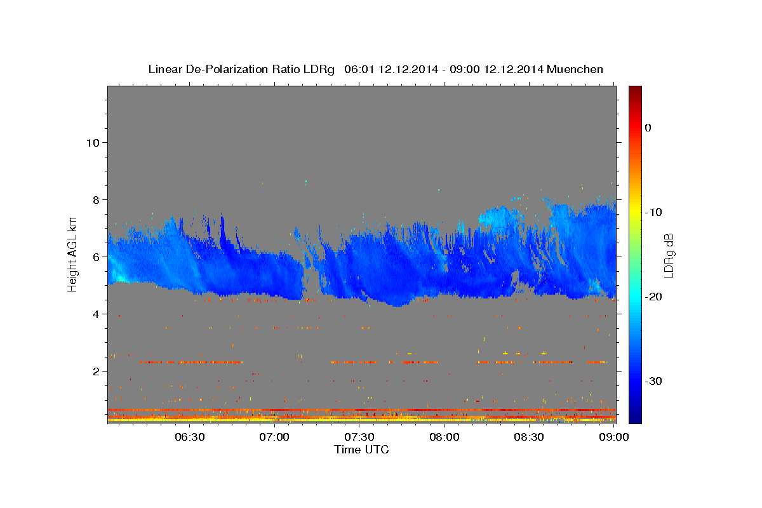Click the "Muenchen" location in the title
762x508 pixels.
click(574, 69)
